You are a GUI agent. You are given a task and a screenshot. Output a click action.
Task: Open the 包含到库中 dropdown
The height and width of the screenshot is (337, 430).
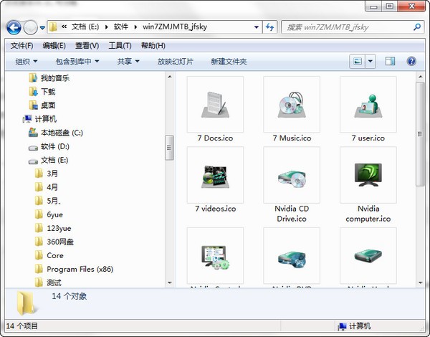coord(77,61)
